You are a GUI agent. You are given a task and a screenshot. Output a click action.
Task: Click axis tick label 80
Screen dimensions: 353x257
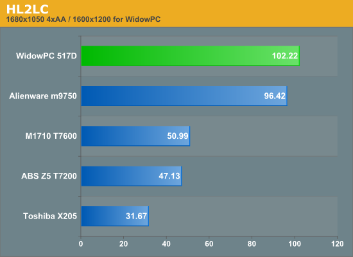point(252,244)
